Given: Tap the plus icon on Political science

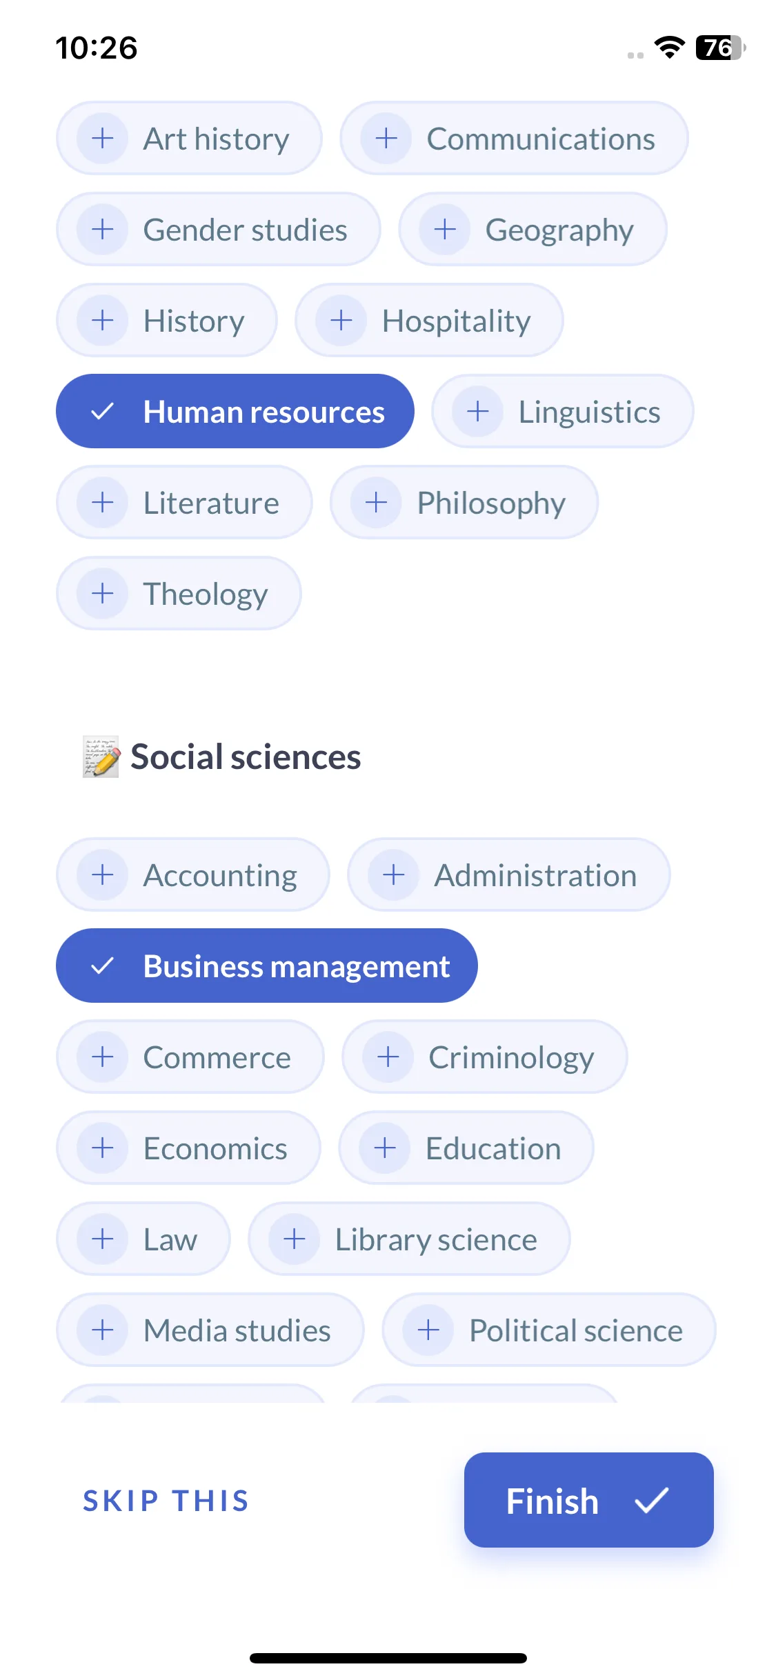Looking at the screenshot, I should [428, 1330].
